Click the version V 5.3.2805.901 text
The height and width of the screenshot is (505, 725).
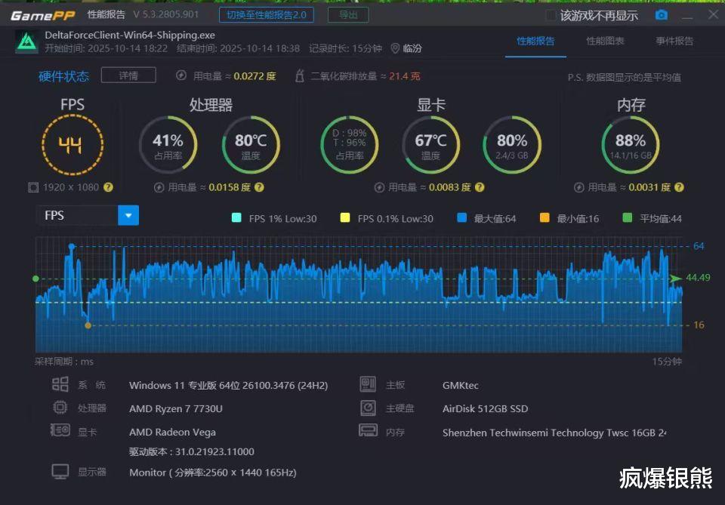coord(166,14)
